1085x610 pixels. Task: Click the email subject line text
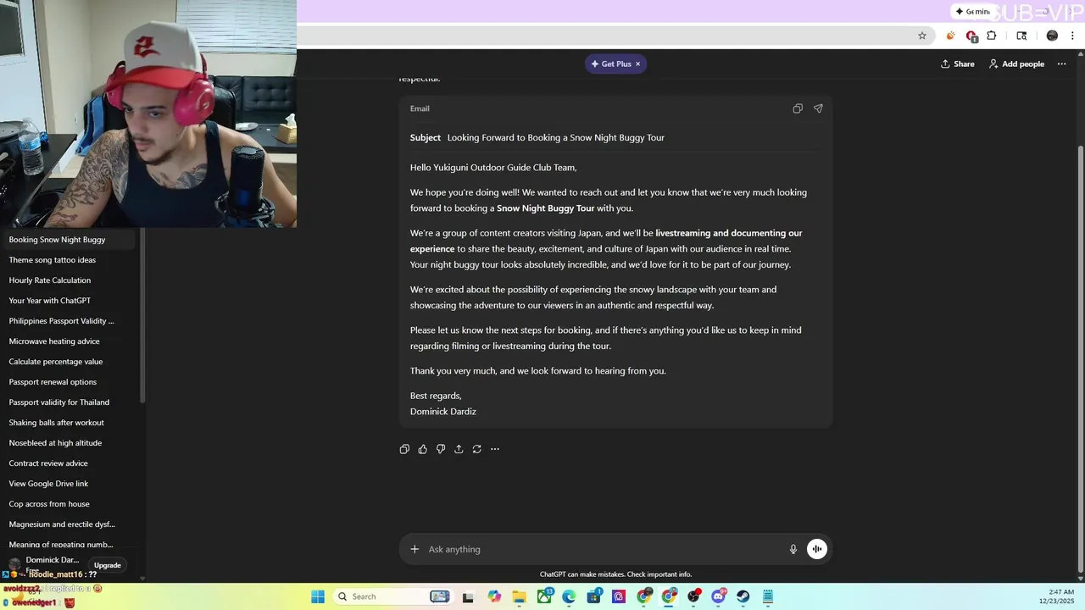point(555,137)
